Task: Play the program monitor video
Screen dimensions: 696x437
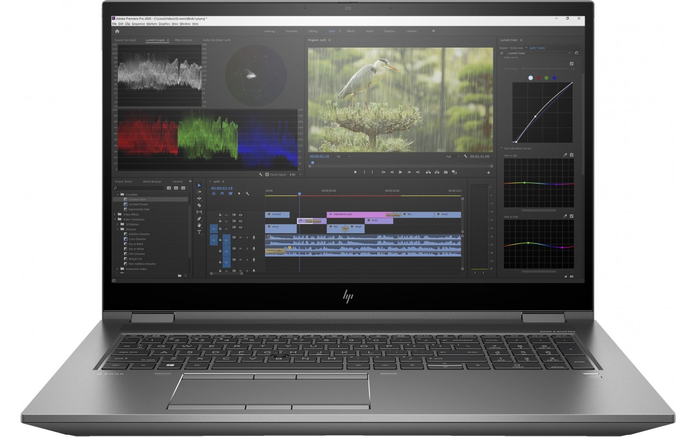Action: pos(400,172)
